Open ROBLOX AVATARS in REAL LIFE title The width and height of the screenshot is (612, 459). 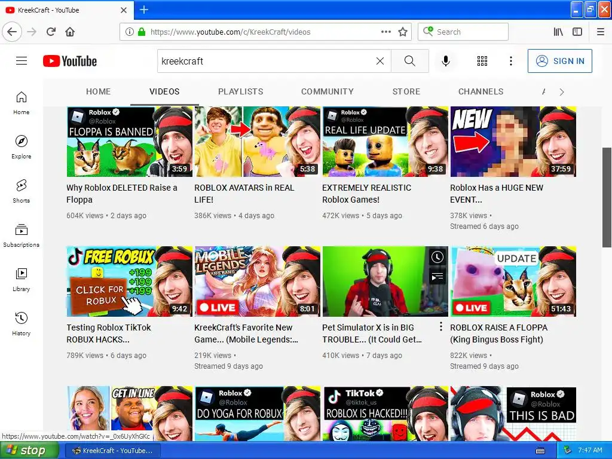[244, 194]
